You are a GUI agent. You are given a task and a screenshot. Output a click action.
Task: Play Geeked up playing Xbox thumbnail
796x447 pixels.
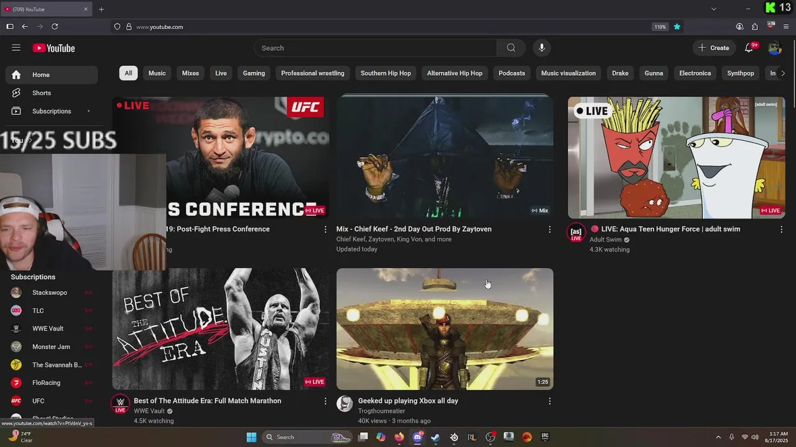pyautogui.click(x=445, y=329)
